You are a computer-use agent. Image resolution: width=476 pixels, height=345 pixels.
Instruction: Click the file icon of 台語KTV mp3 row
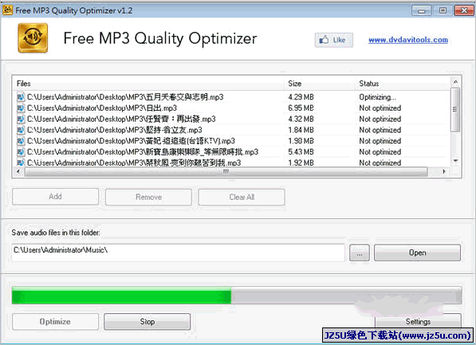click(21, 141)
